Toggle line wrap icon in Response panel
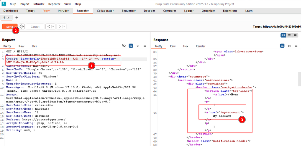The image size is (302, 146). 282,46
